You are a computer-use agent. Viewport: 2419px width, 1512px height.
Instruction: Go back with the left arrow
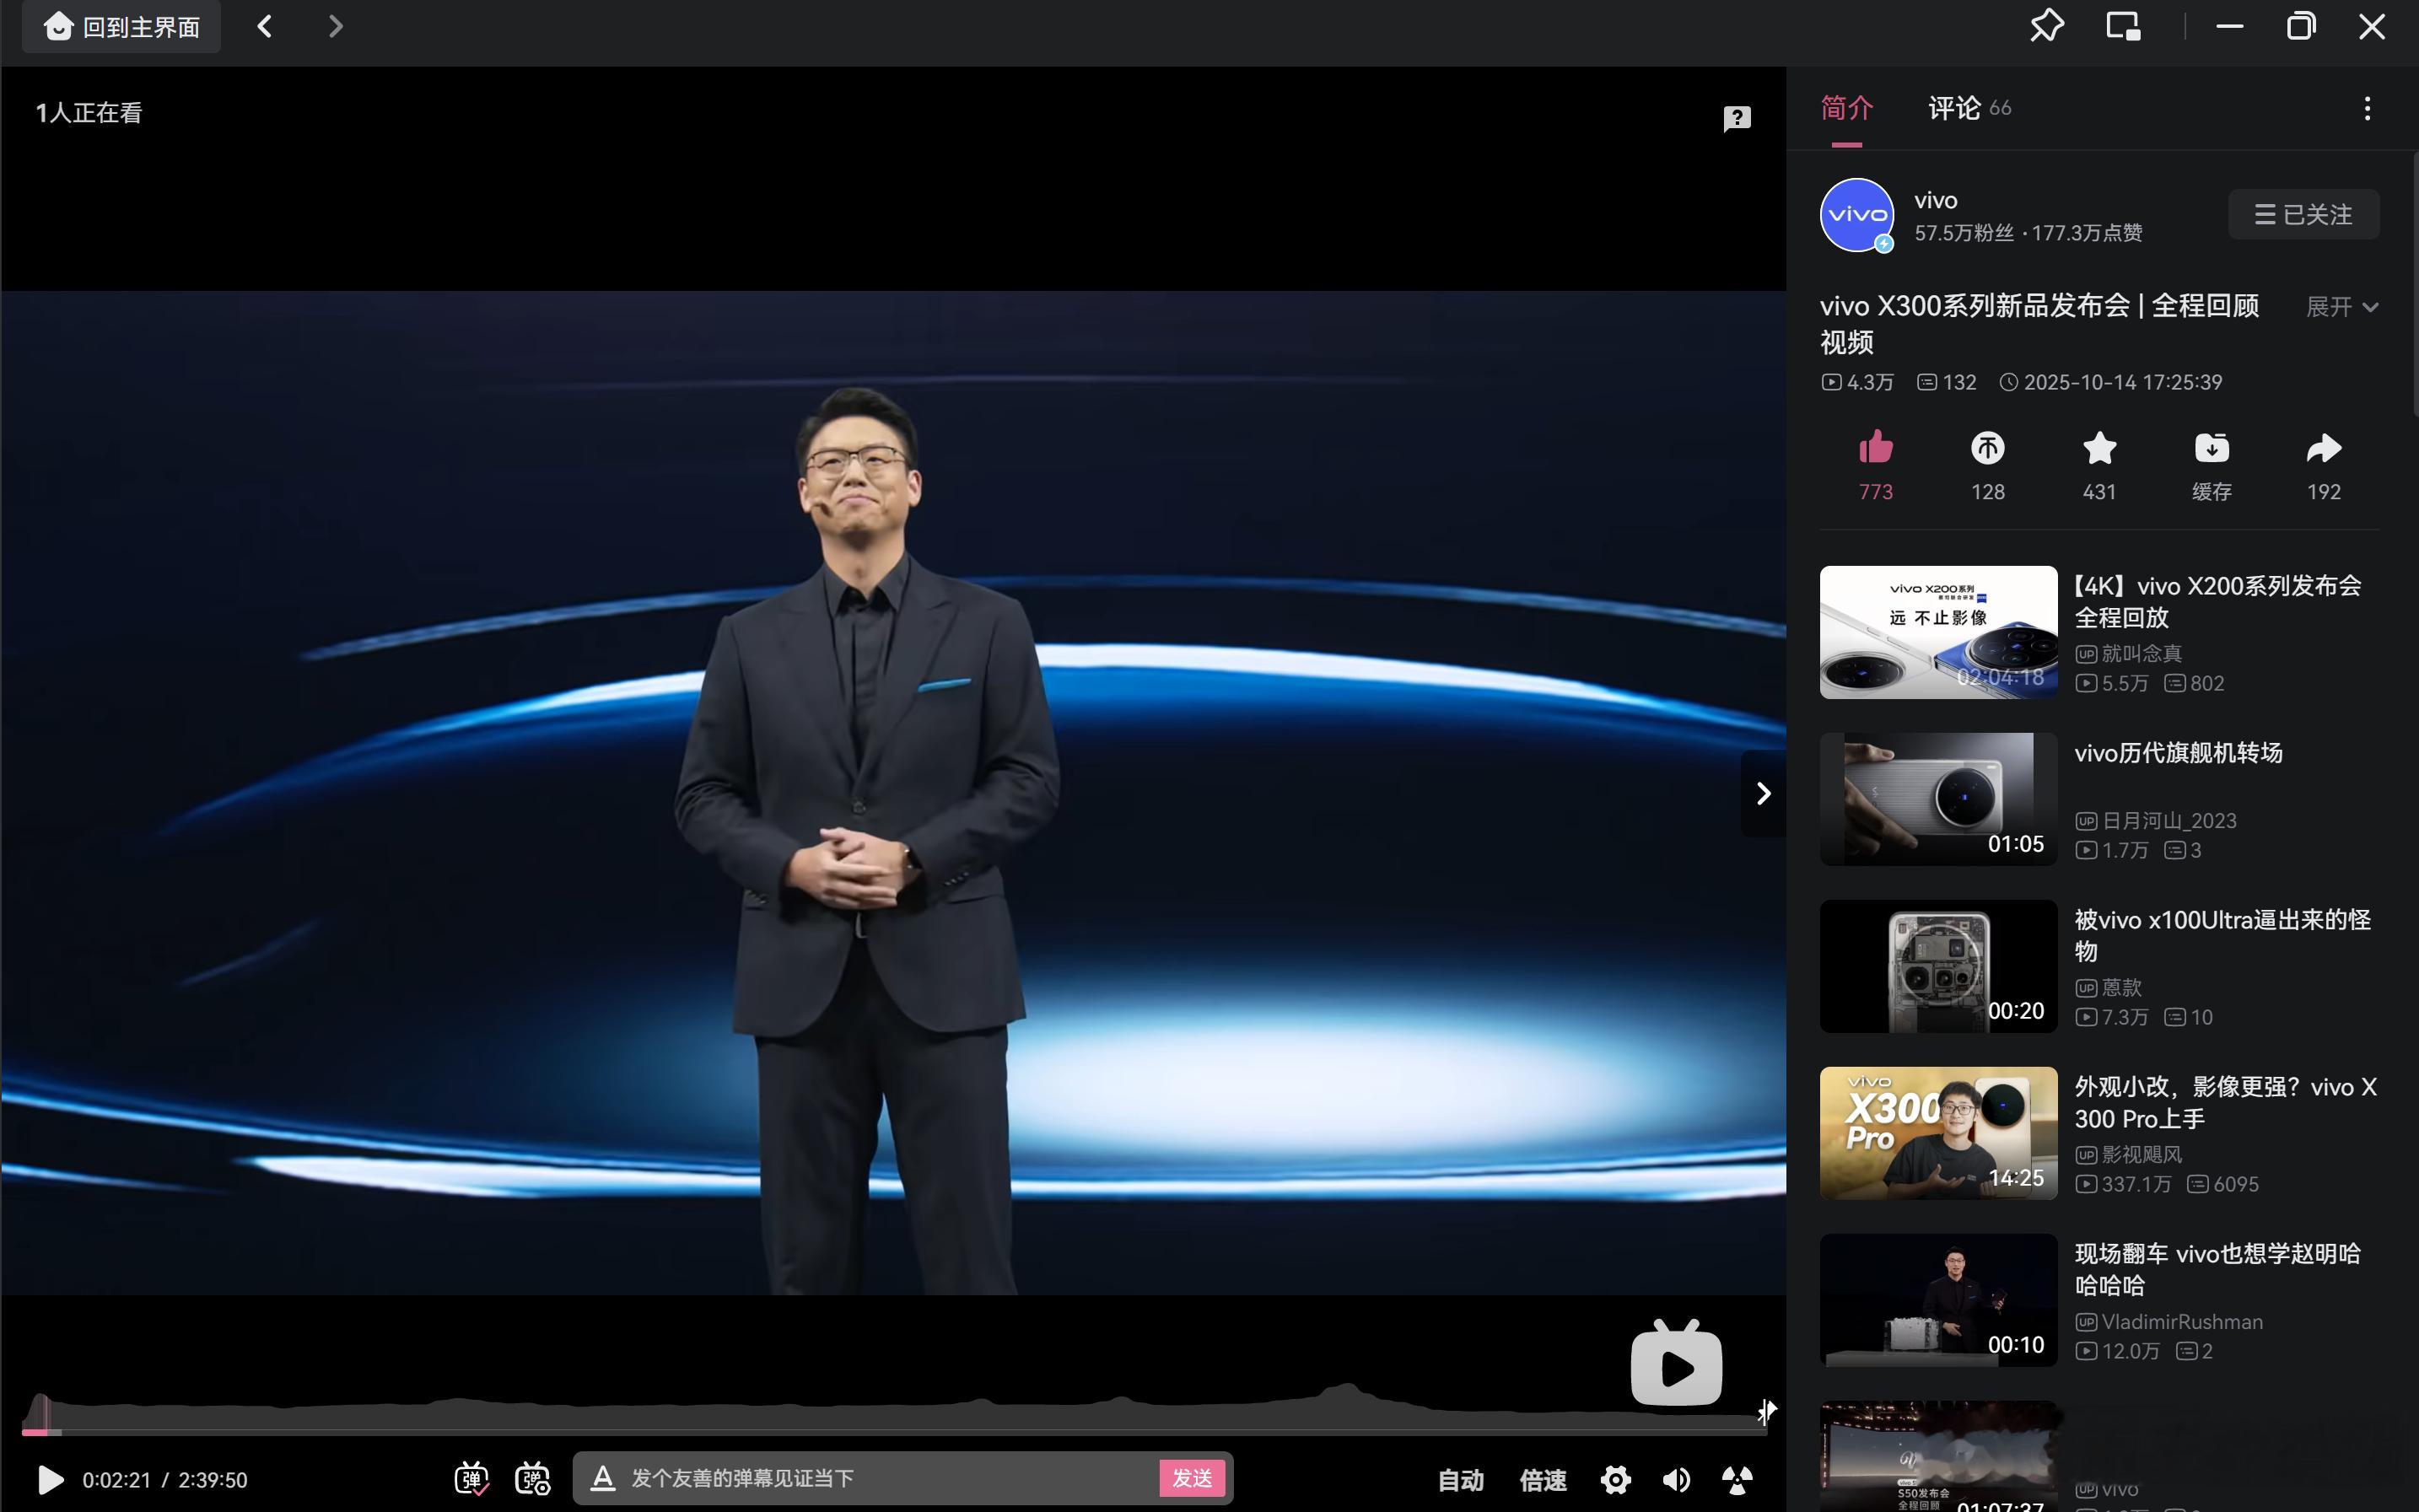coord(265,26)
